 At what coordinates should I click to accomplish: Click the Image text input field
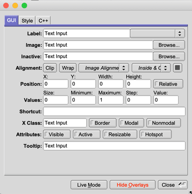click(98, 45)
